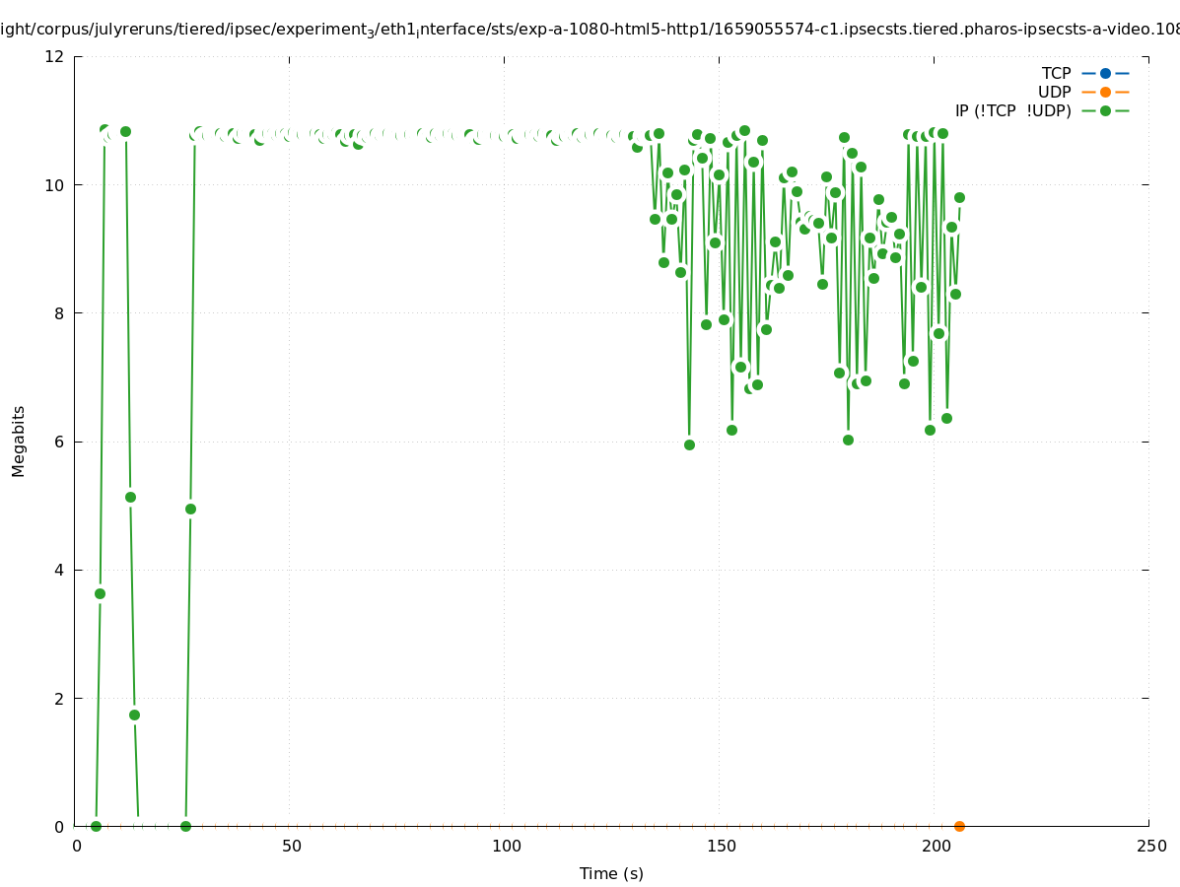Viewport: 1180px width, 887px height.
Task: Select the green data point near 1.7 megabits
Action: 134,715
